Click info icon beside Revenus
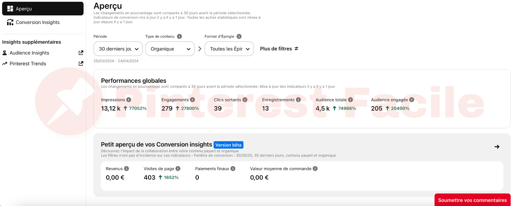517x206 pixels. [x=126, y=169]
